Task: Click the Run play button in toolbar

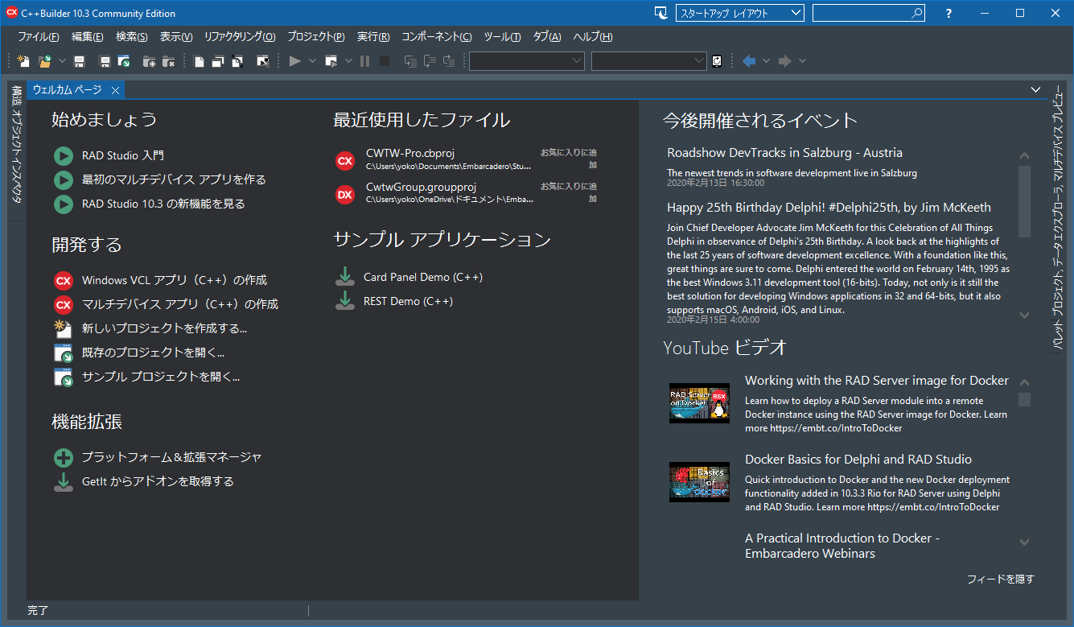Action: pos(294,61)
